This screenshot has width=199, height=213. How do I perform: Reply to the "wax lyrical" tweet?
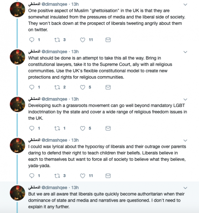tap(32, 176)
